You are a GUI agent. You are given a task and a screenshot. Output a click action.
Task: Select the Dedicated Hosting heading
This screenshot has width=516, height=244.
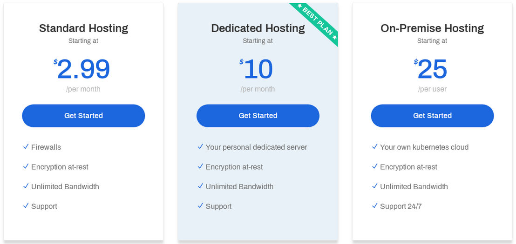tap(258, 28)
